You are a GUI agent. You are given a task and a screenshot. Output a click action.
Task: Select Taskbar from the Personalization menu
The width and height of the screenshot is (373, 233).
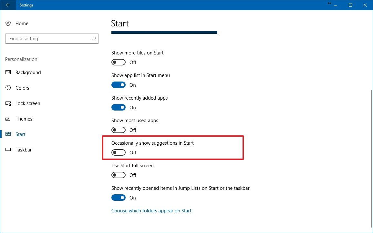pos(23,150)
